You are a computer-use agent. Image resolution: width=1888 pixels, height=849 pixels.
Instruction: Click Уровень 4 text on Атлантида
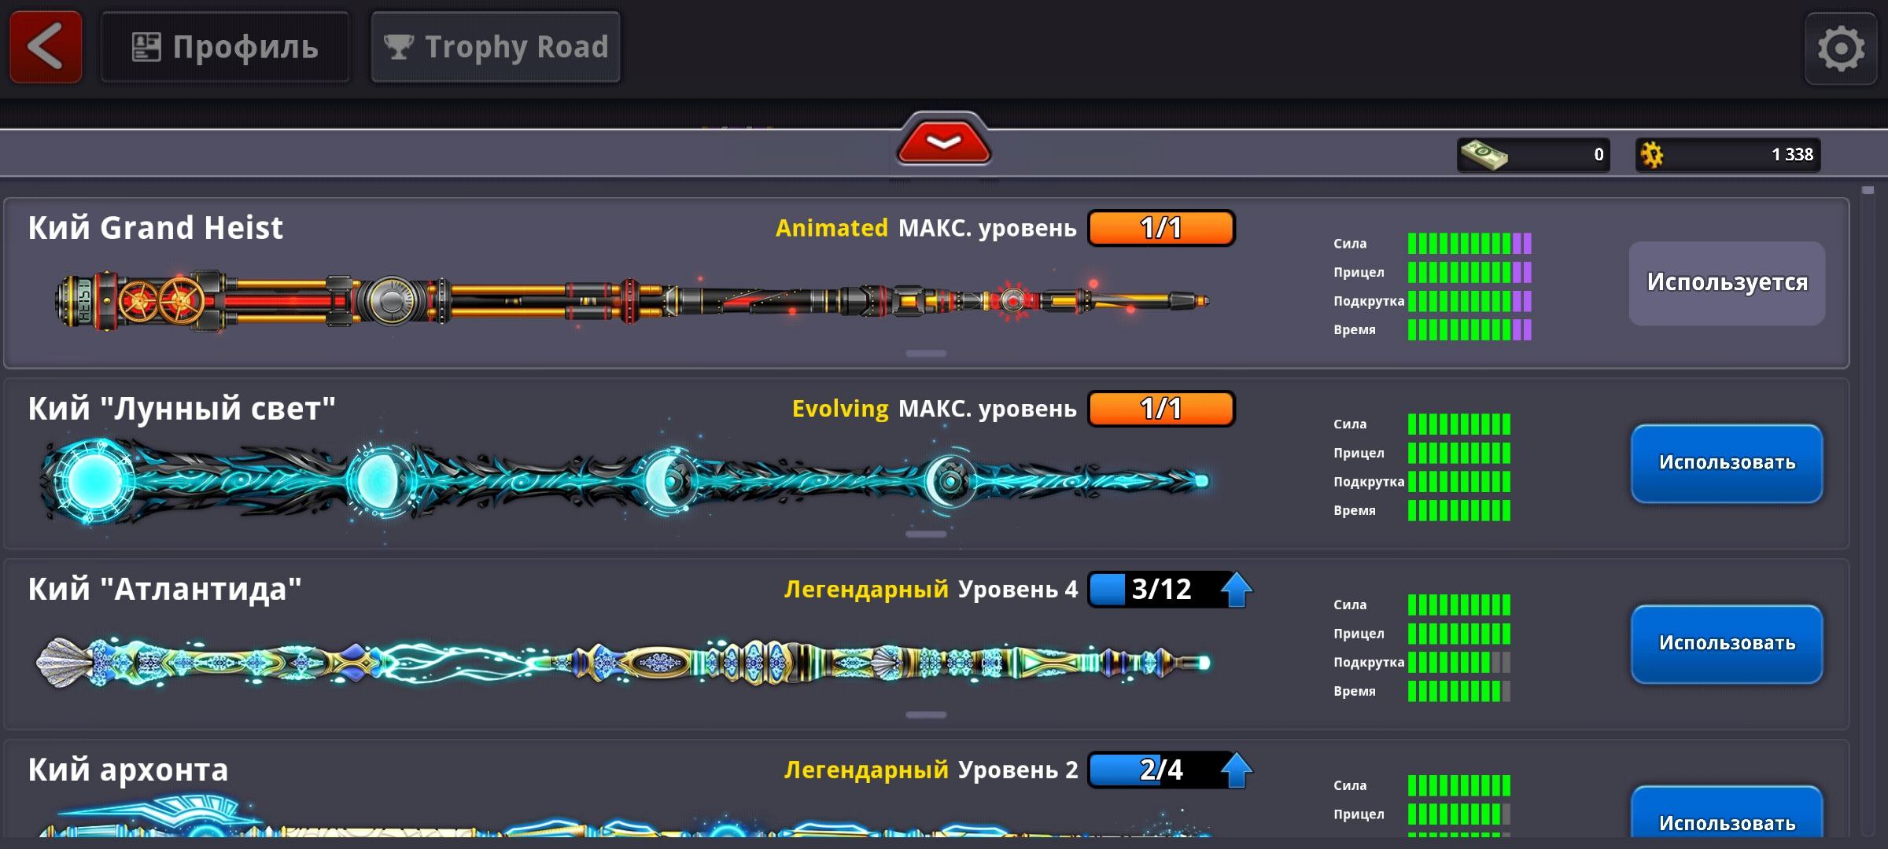coord(1018,590)
